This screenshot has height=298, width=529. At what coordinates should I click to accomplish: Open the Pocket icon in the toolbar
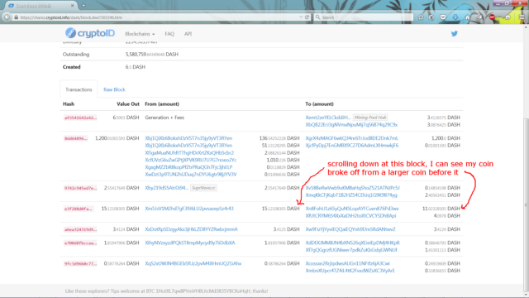pyautogui.click(x=443, y=17)
